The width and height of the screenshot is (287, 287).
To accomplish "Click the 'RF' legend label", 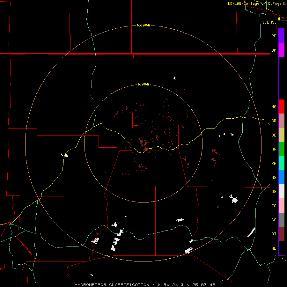I will coord(274,36).
